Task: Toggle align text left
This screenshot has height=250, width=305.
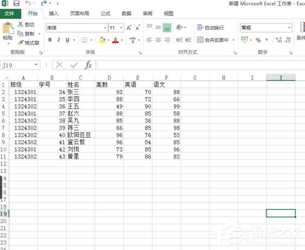Action: 149,40
